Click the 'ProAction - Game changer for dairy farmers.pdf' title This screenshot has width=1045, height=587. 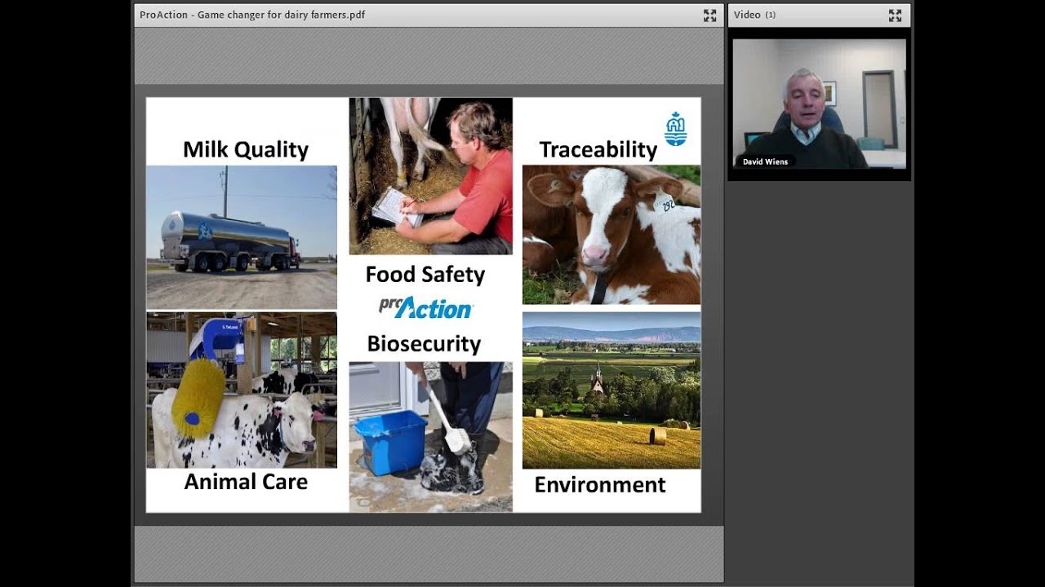(252, 15)
